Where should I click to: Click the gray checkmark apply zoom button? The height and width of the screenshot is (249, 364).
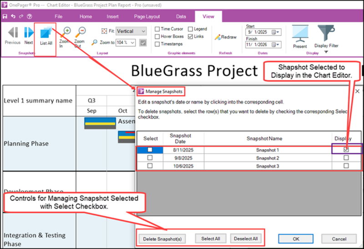143,43
